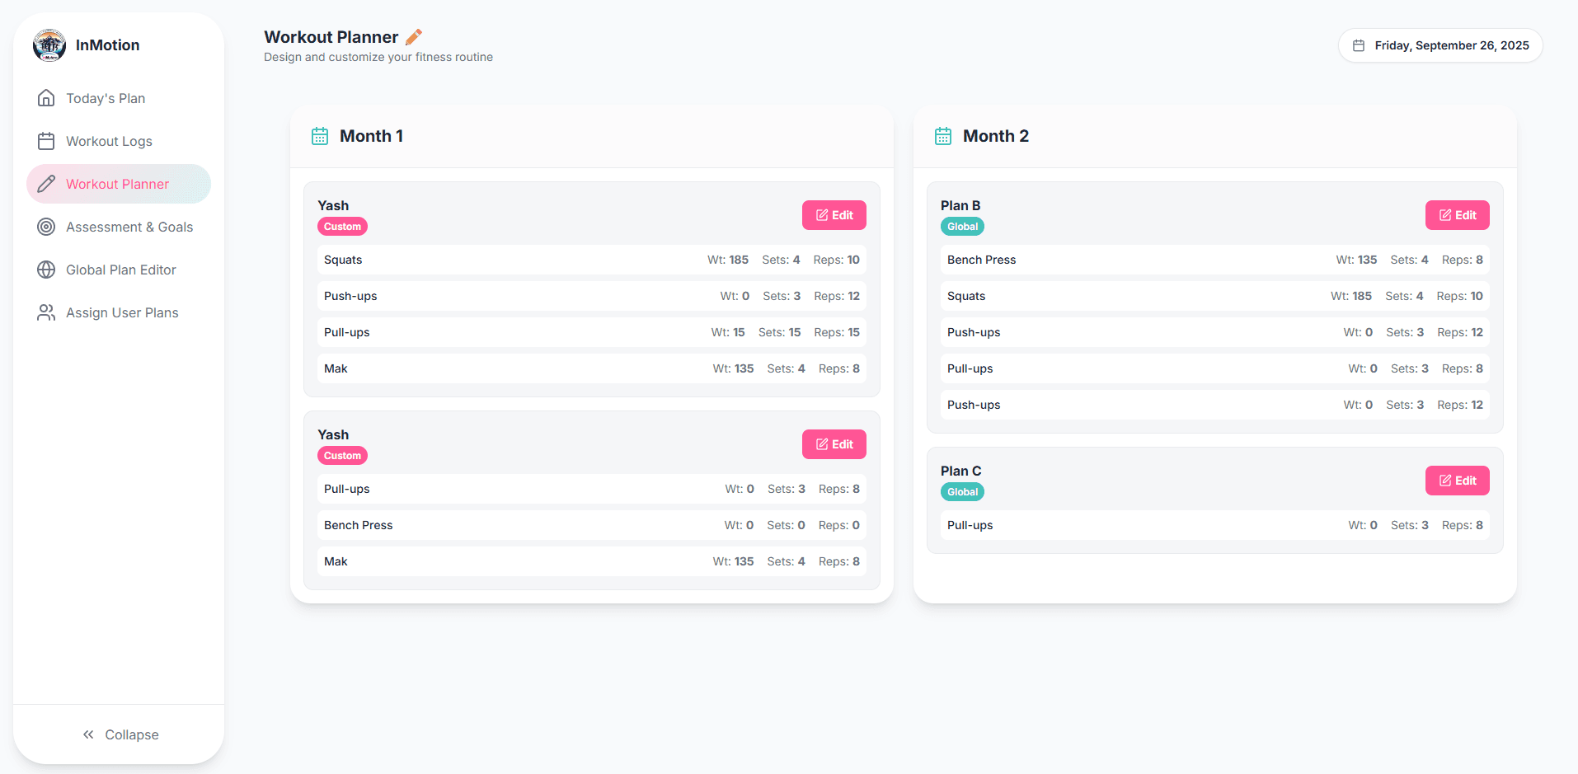Click the pencil emoji next to Workout Planner title
The image size is (1578, 774).
pos(414,37)
